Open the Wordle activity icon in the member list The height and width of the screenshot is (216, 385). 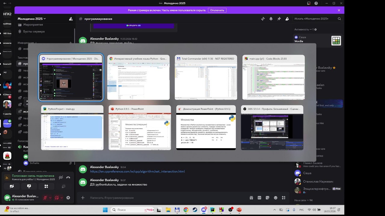pyautogui.click(x=336, y=40)
